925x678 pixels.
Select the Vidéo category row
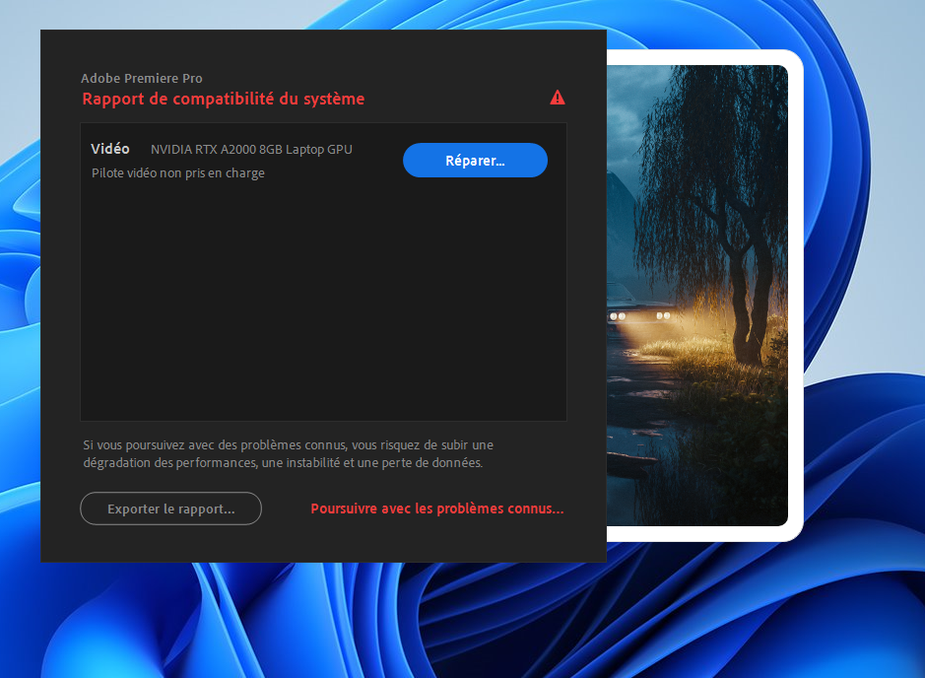(109, 149)
